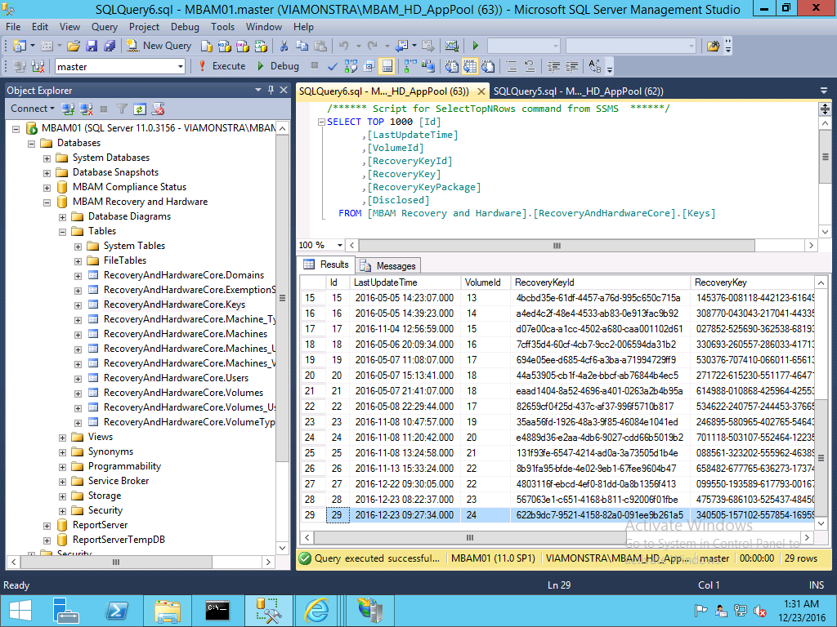The height and width of the screenshot is (627, 837).
Task: Click the Find in Files binoculars icon
Action: 713,46
